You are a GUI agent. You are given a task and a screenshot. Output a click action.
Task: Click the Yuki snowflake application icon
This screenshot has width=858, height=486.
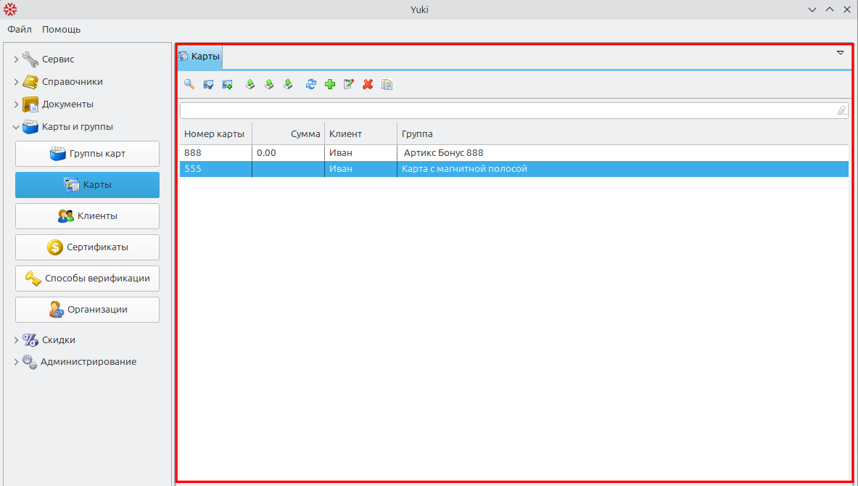pyautogui.click(x=10, y=9)
